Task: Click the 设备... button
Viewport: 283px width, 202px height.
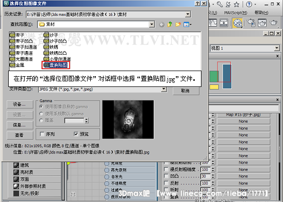Action: [20, 104]
